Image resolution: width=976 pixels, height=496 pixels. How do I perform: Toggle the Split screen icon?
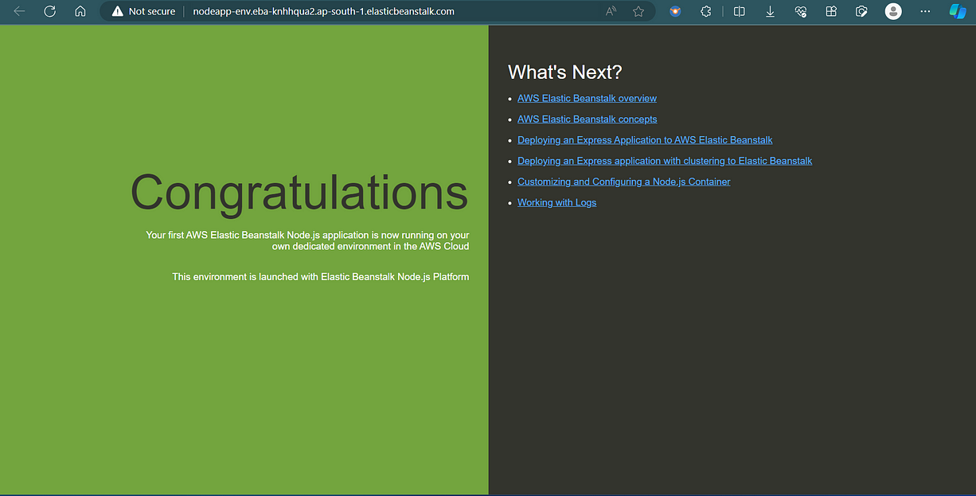pyautogui.click(x=740, y=12)
